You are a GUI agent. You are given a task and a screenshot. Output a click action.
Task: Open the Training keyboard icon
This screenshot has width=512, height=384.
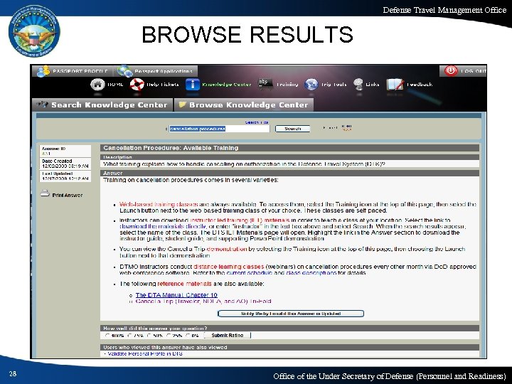pos(265,84)
